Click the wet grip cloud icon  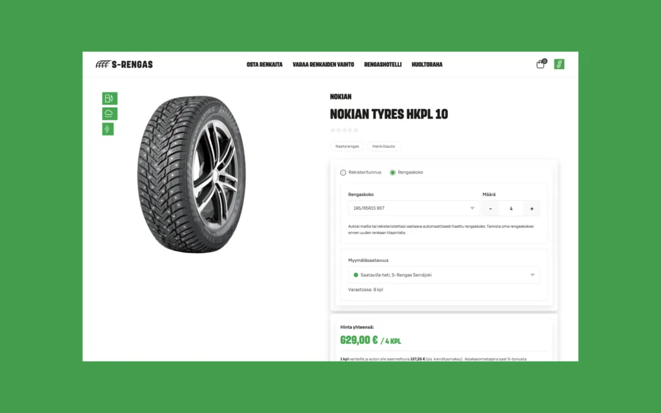click(110, 114)
